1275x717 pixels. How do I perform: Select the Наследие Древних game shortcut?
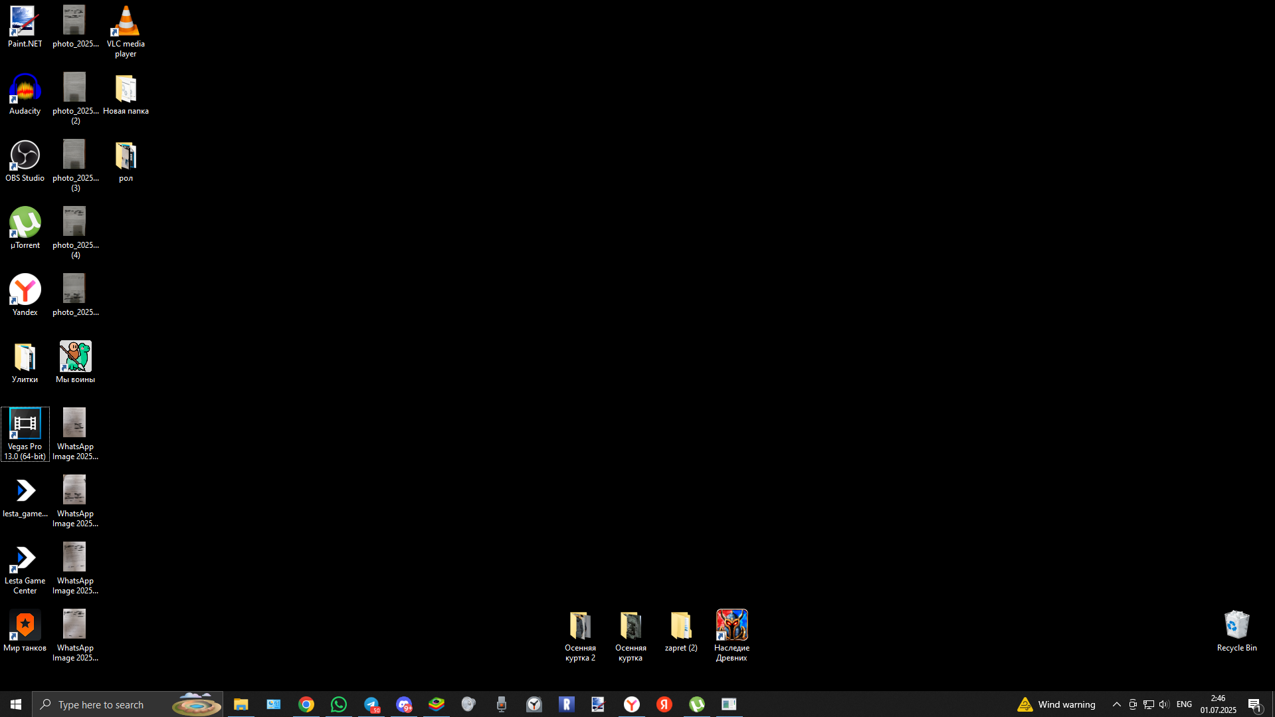pos(732,636)
